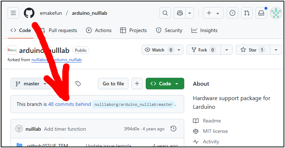The image size is (285, 148).
Task: Open the forked-from nulllaborg/arduino_nulllab link
Action: 56,60
